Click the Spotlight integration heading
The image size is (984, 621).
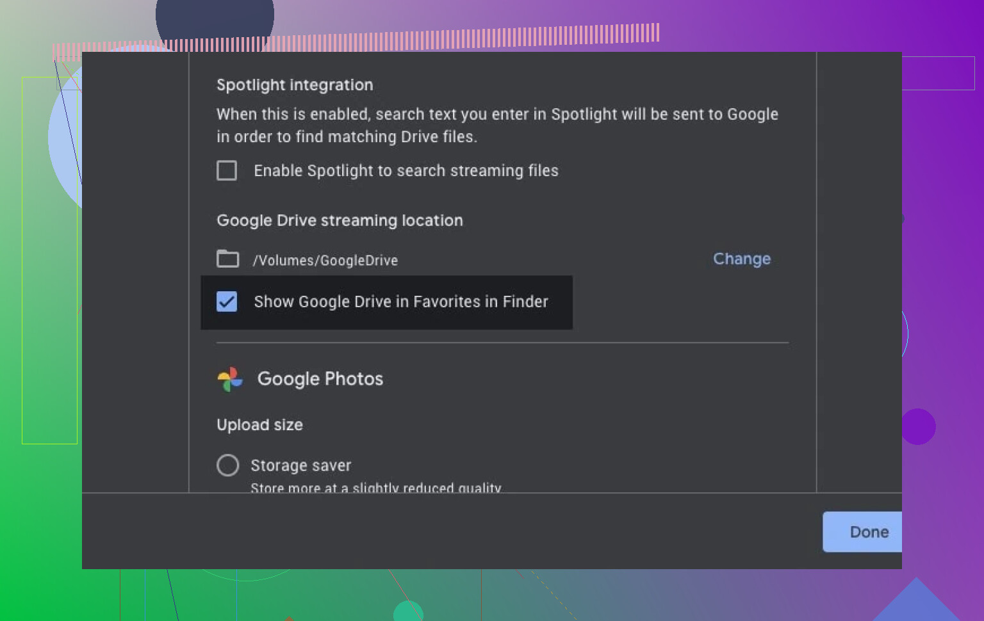pos(295,85)
